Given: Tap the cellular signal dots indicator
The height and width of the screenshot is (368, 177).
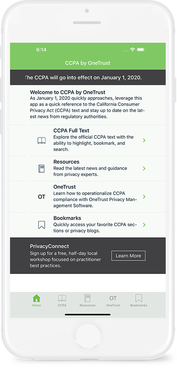Looking at the screenshot, I should click(125, 51).
